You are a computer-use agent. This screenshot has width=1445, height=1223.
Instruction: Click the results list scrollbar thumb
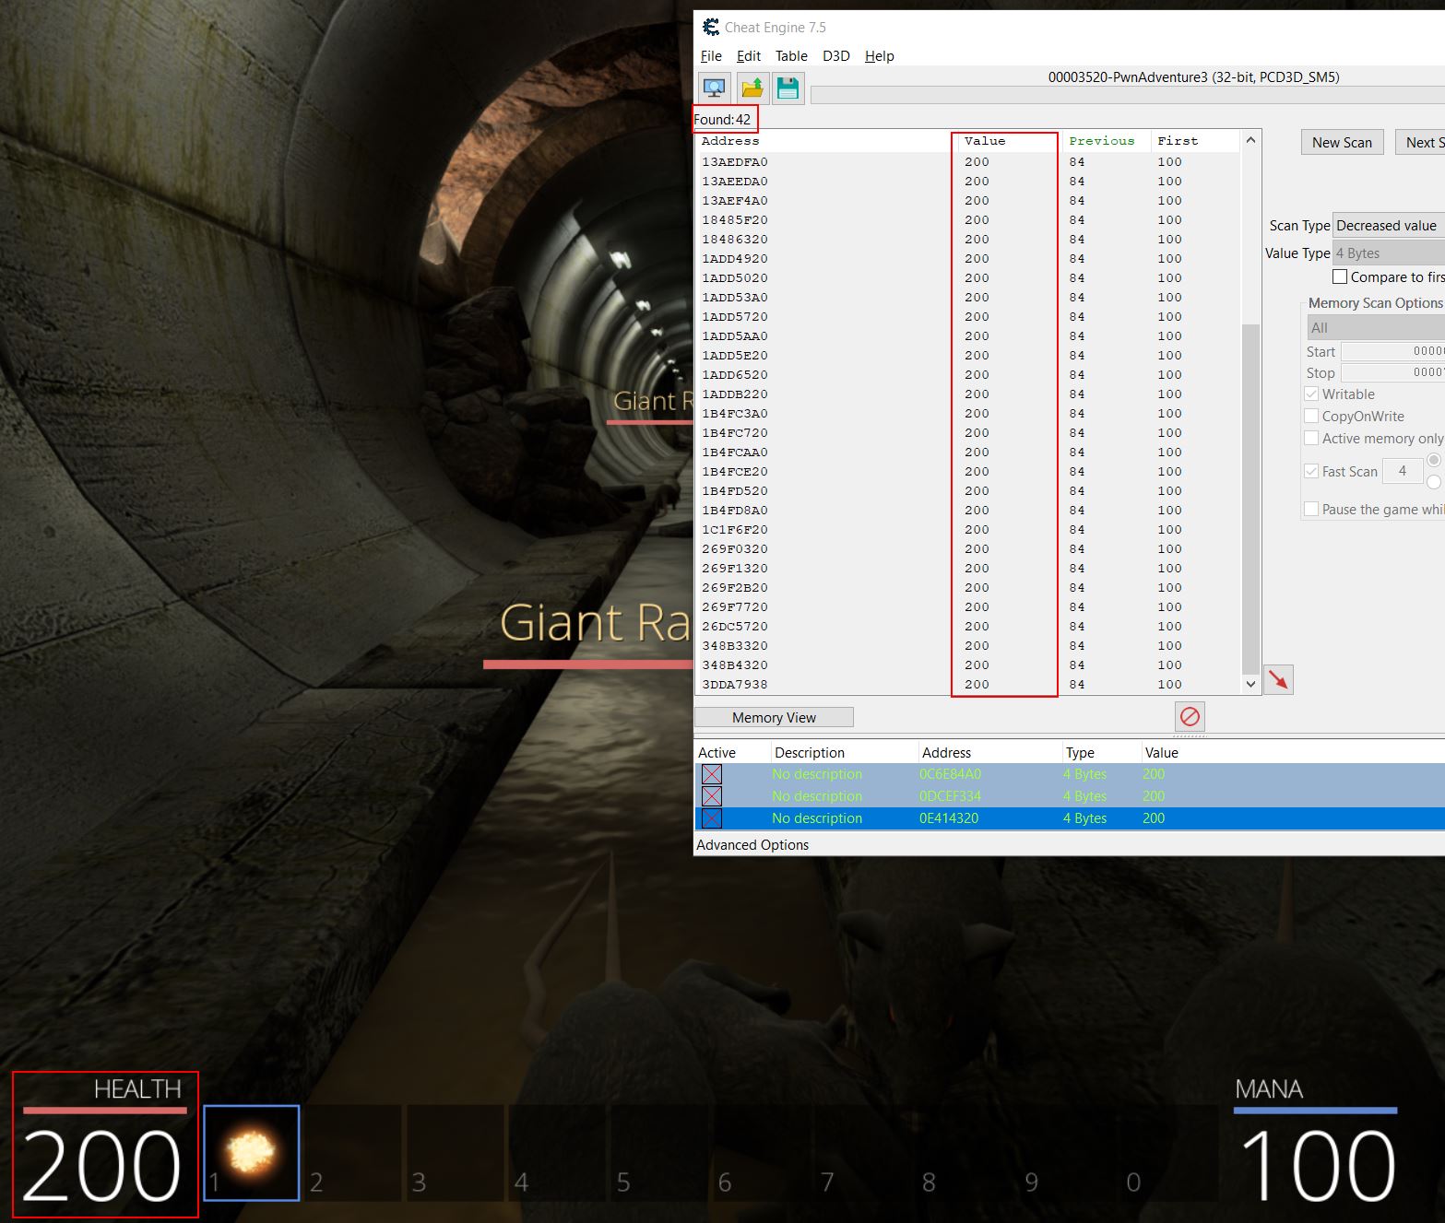pyautogui.click(x=1250, y=499)
